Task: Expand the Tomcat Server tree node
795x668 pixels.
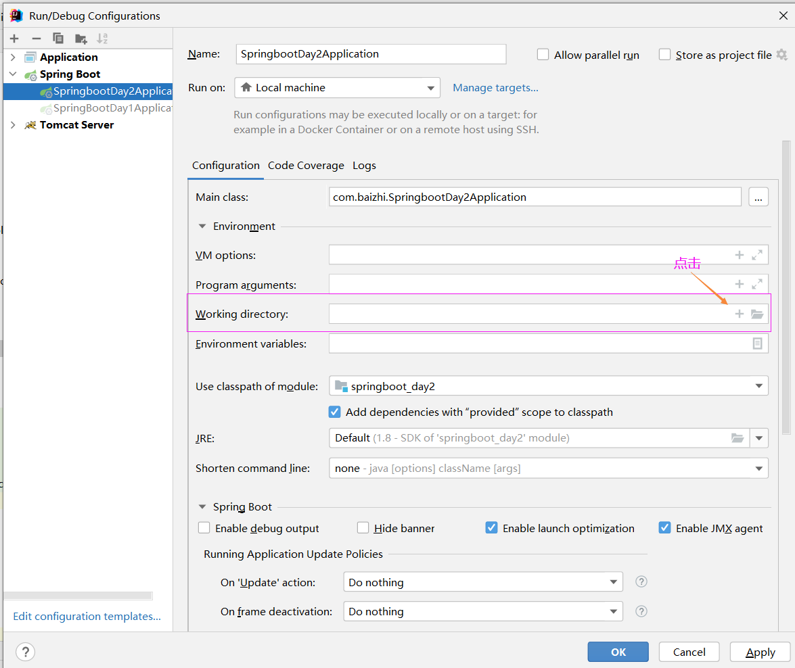Action: click(13, 124)
